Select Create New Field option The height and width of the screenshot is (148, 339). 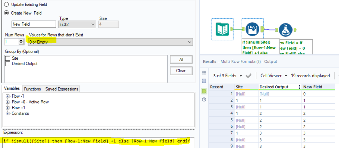point(7,13)
